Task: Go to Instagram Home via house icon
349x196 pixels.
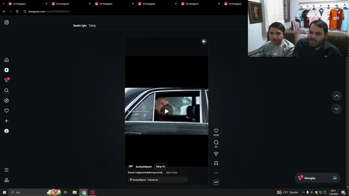Action: [x=7, y=60]
